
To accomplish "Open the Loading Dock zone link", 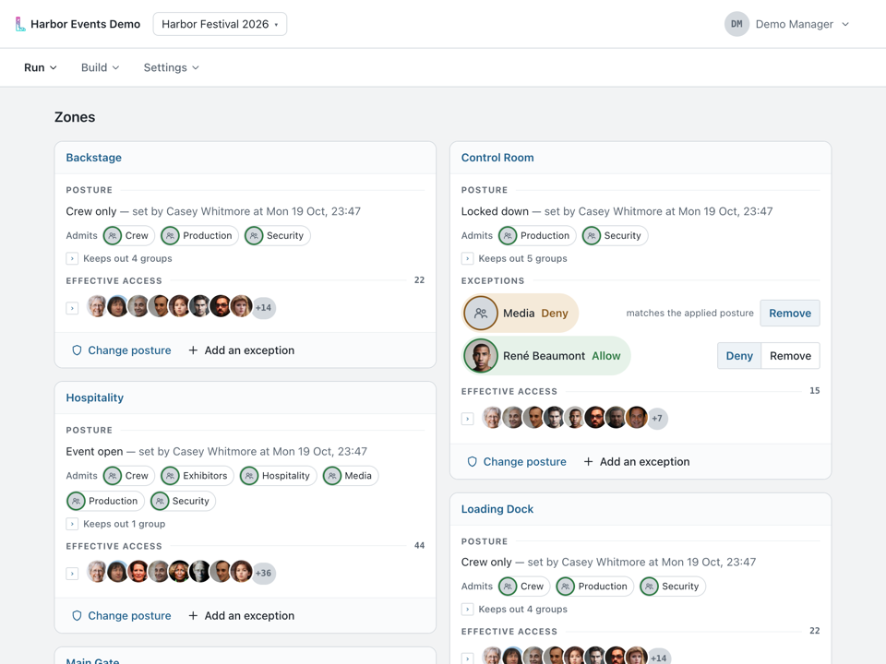I will coord(497,509).
